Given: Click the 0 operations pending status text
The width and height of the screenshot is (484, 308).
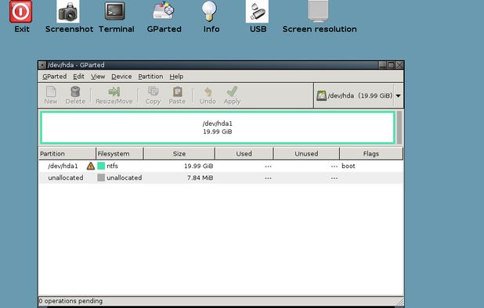Looking at the screenshot, I should (70, 301).
